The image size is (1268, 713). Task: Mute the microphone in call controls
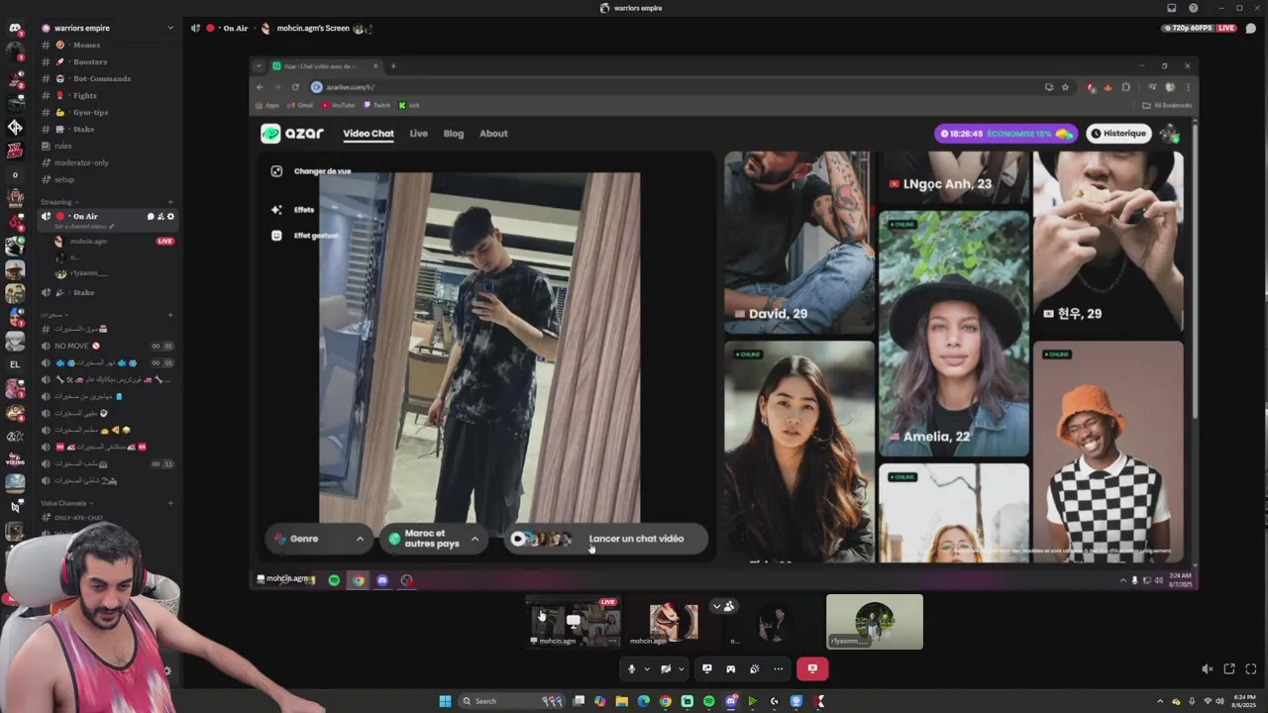[x=631, y=668]
